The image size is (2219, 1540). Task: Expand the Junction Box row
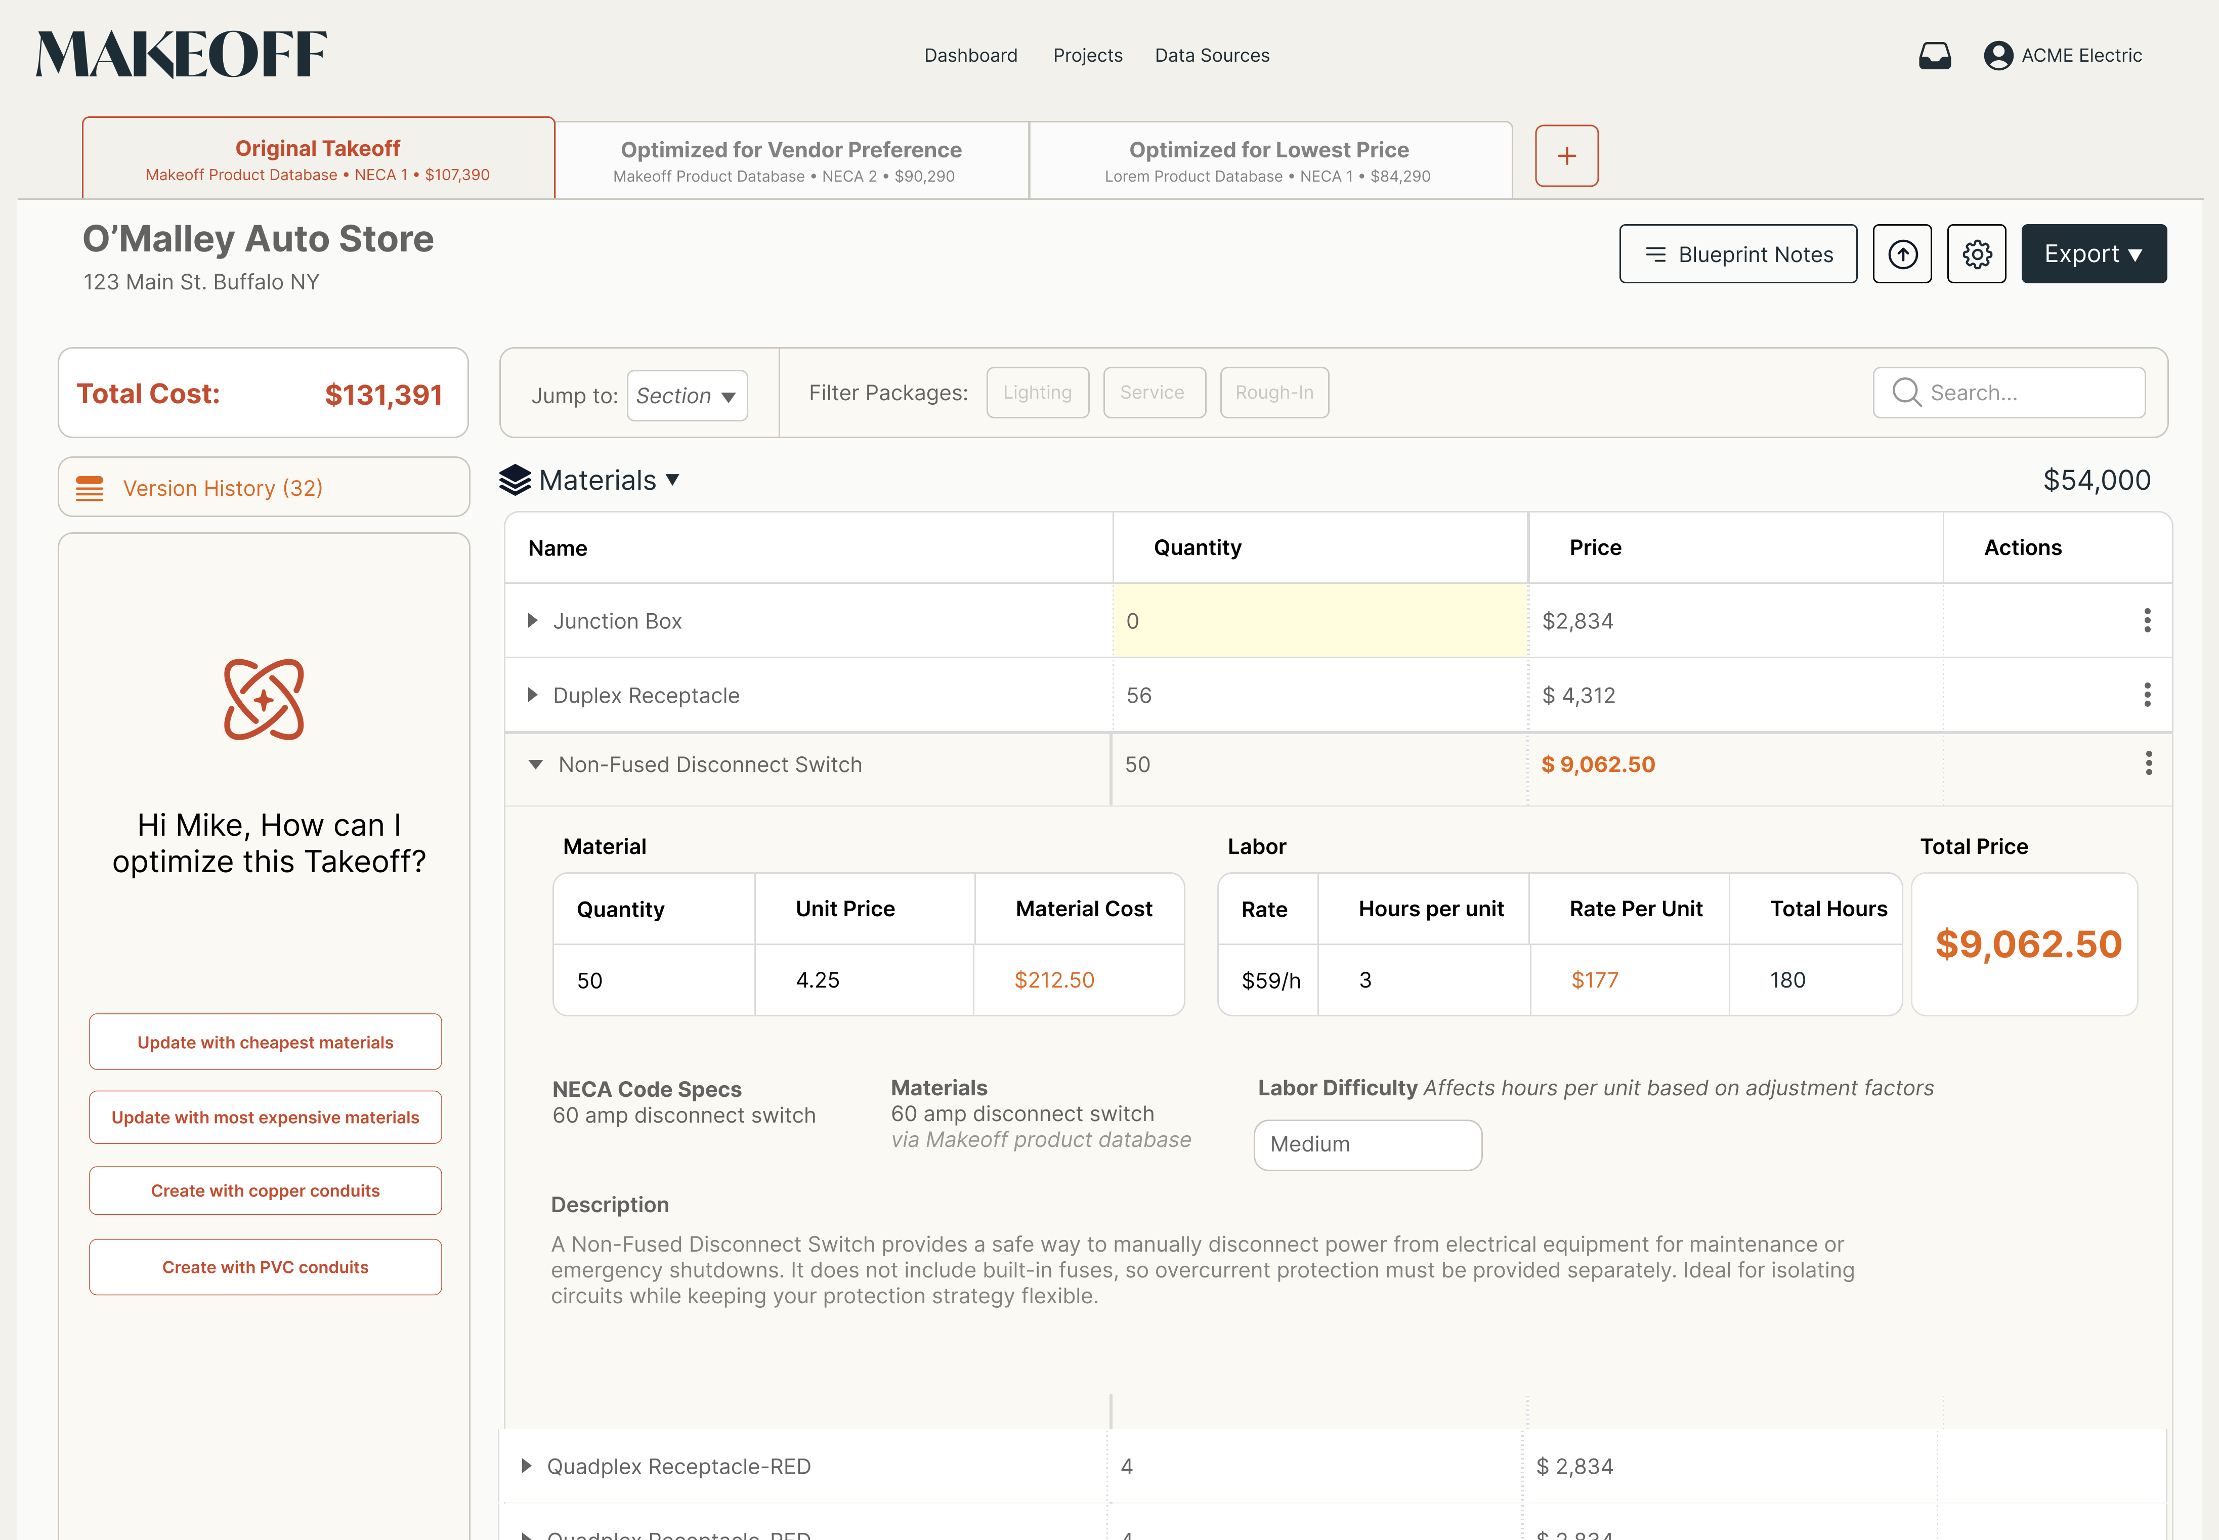click(532, 620)
